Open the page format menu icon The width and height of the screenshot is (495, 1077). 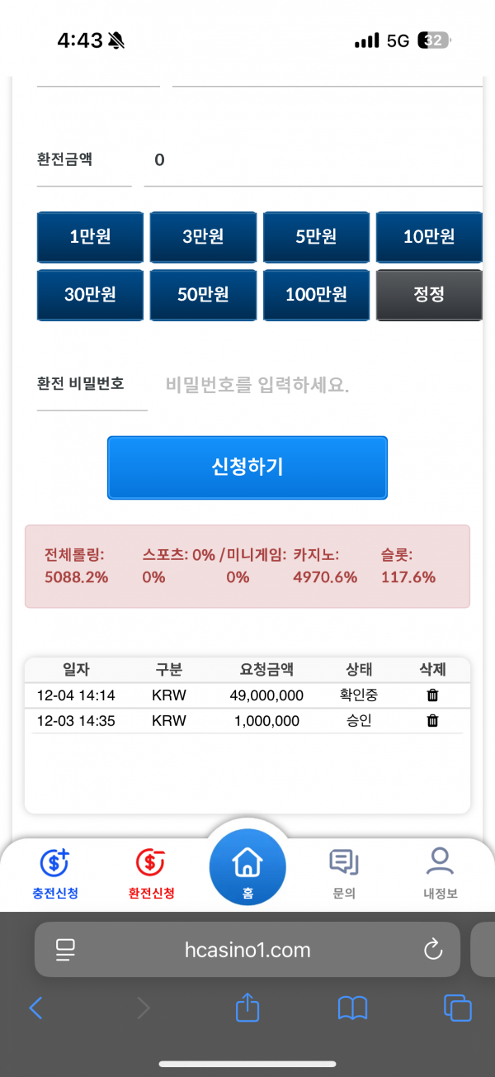coord(65,950)
